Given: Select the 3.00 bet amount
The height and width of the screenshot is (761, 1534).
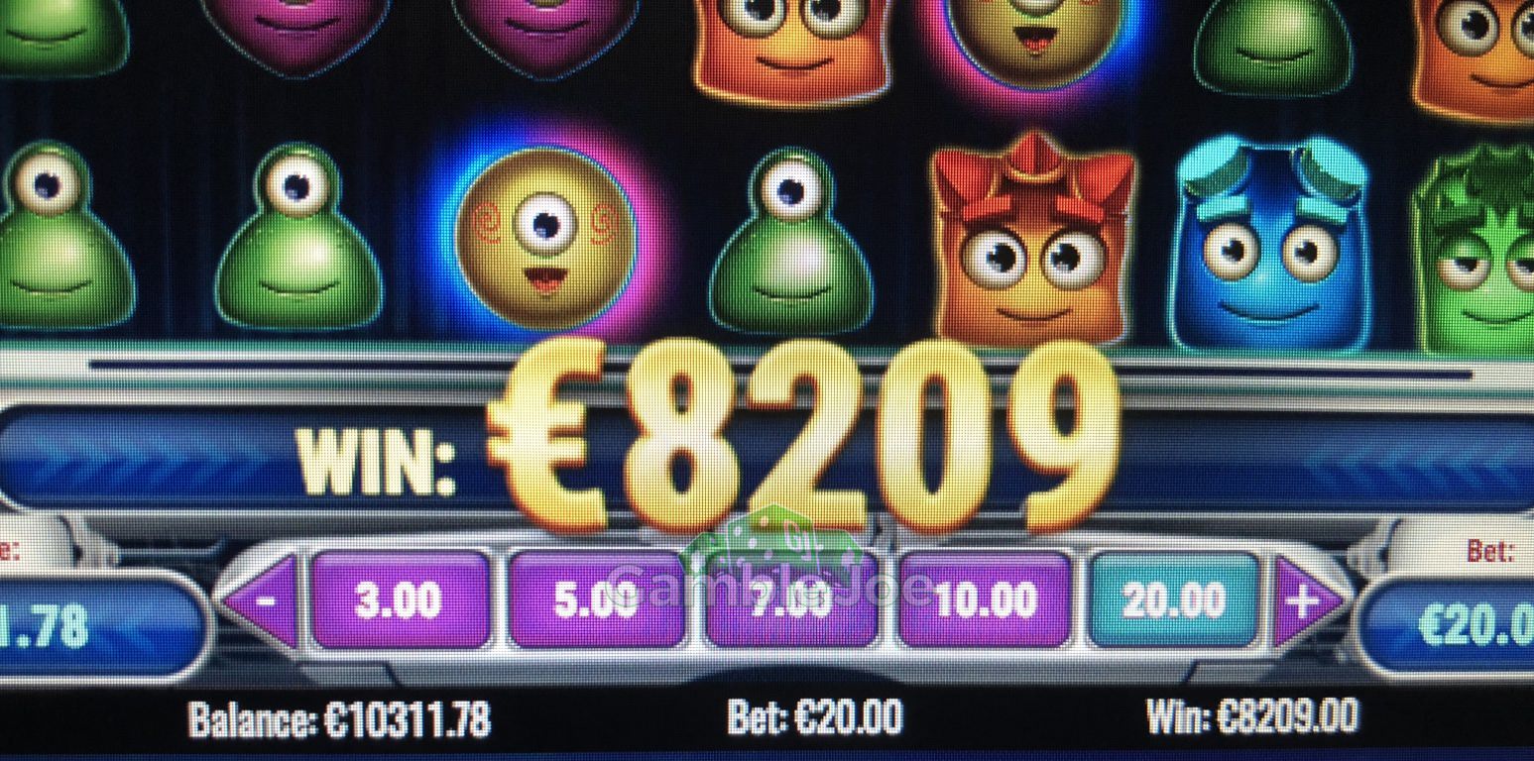Looking at the screenshot, I should (x=400, y=600).
